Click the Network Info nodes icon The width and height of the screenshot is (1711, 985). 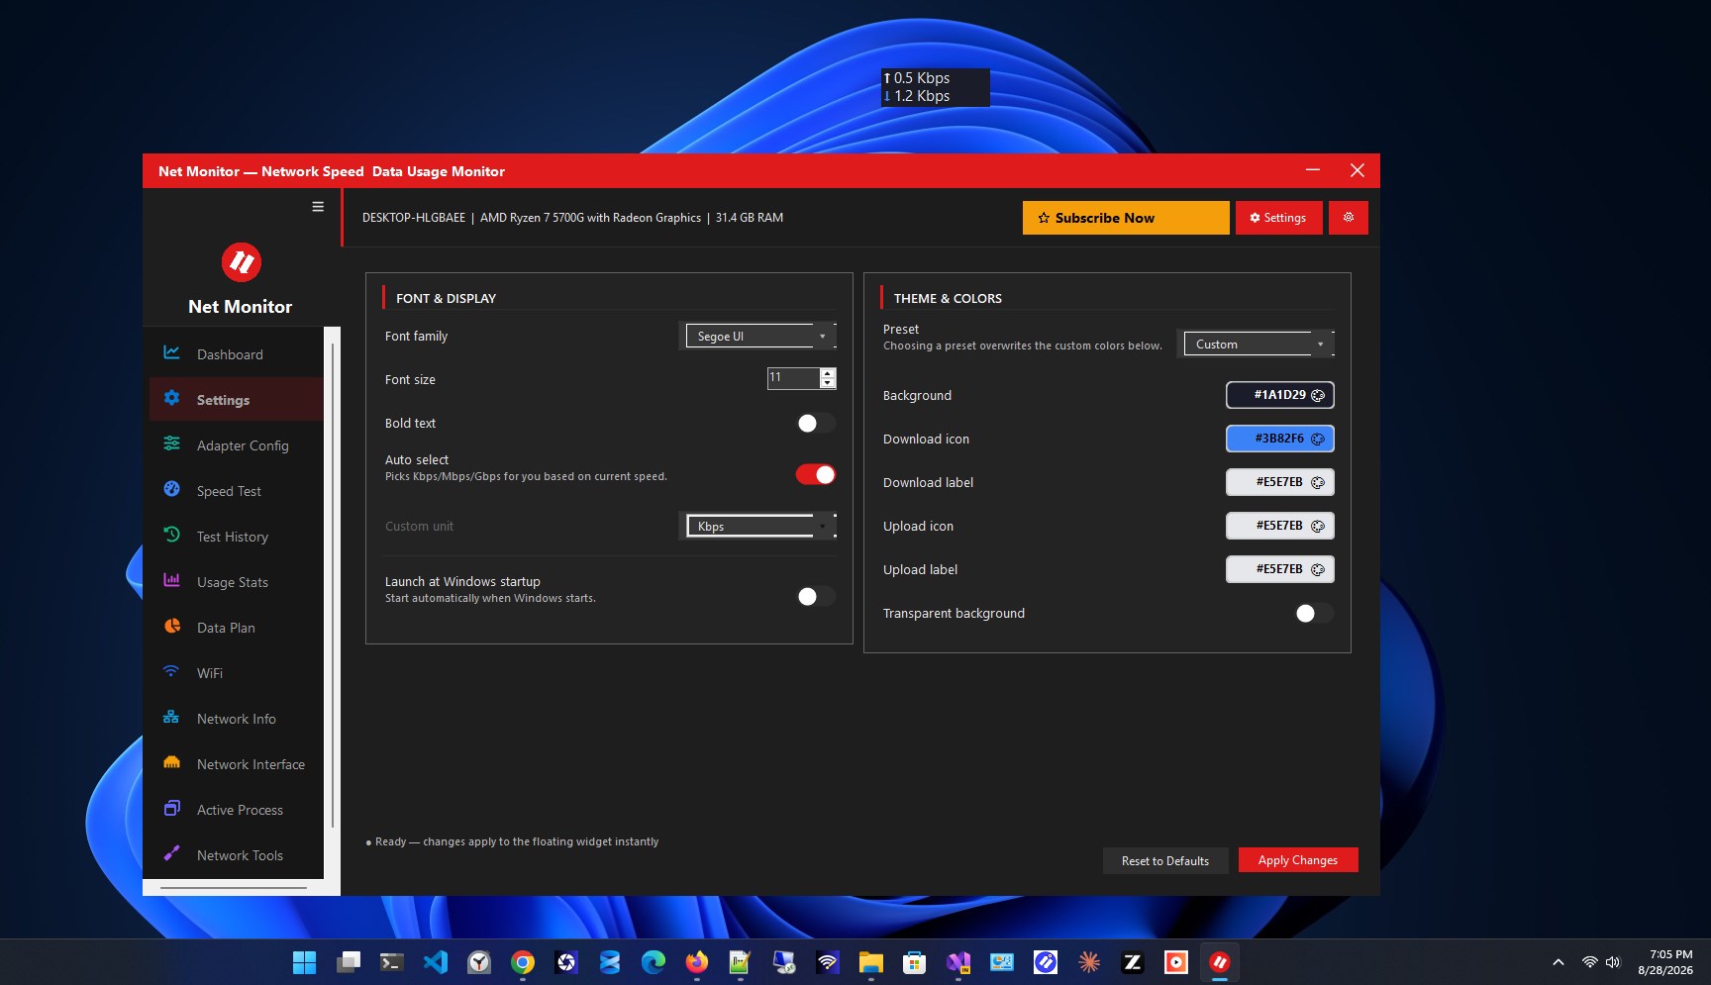(171, 717)
